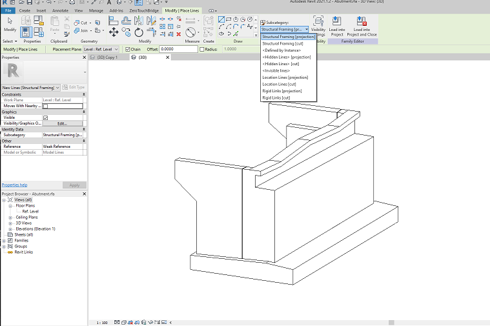Select the Mirror Draw Axis tool
The width and height of the screenshot is (490, 326).
pyautogui.click(x=151, y=21)
